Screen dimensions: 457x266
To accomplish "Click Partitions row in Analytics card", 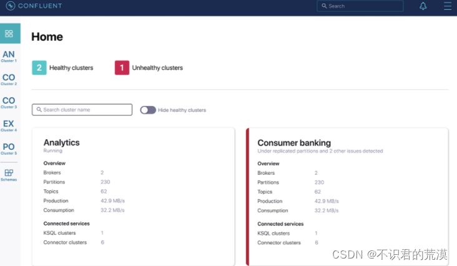I will pyautogui.click(x=77, y=182).
